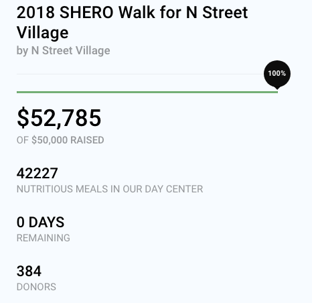Select the '0 DAYS' counter
Image resolution: width=312 pixels, height=303 pixels.
click(40, 222)
